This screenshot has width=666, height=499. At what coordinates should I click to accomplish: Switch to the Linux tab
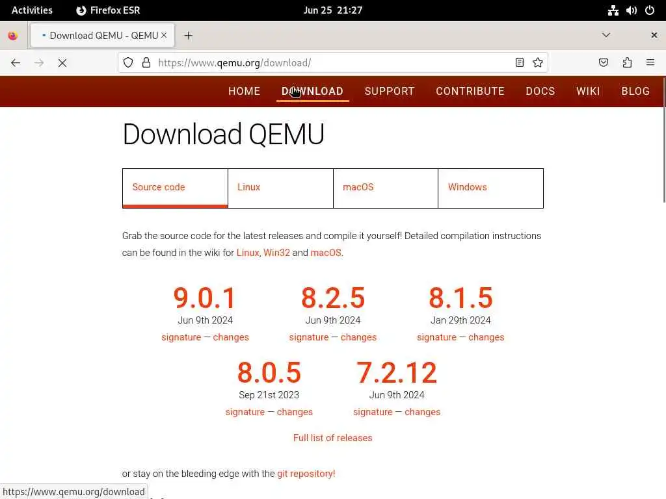pyautogui.click(x=280, y=188)
